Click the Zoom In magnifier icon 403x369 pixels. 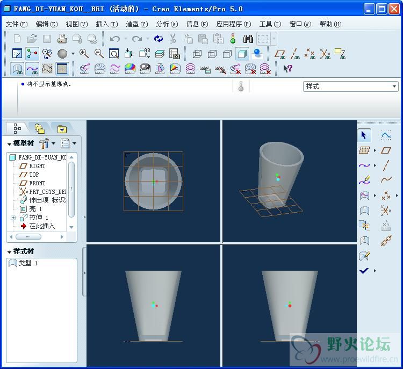[84, 54]
